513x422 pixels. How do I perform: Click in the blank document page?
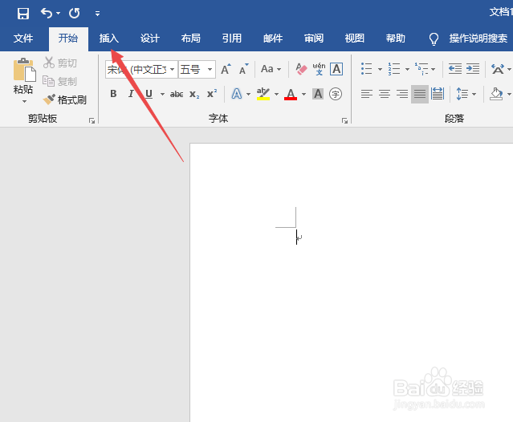352,282
